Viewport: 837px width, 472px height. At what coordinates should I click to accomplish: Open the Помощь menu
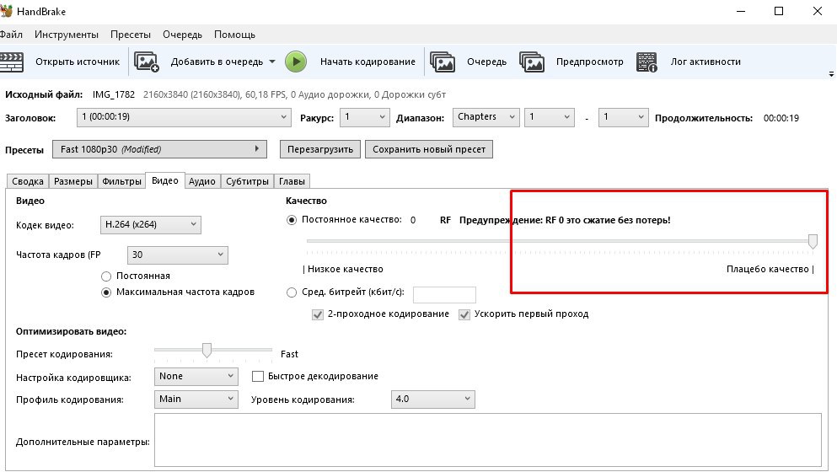(235, 35)
